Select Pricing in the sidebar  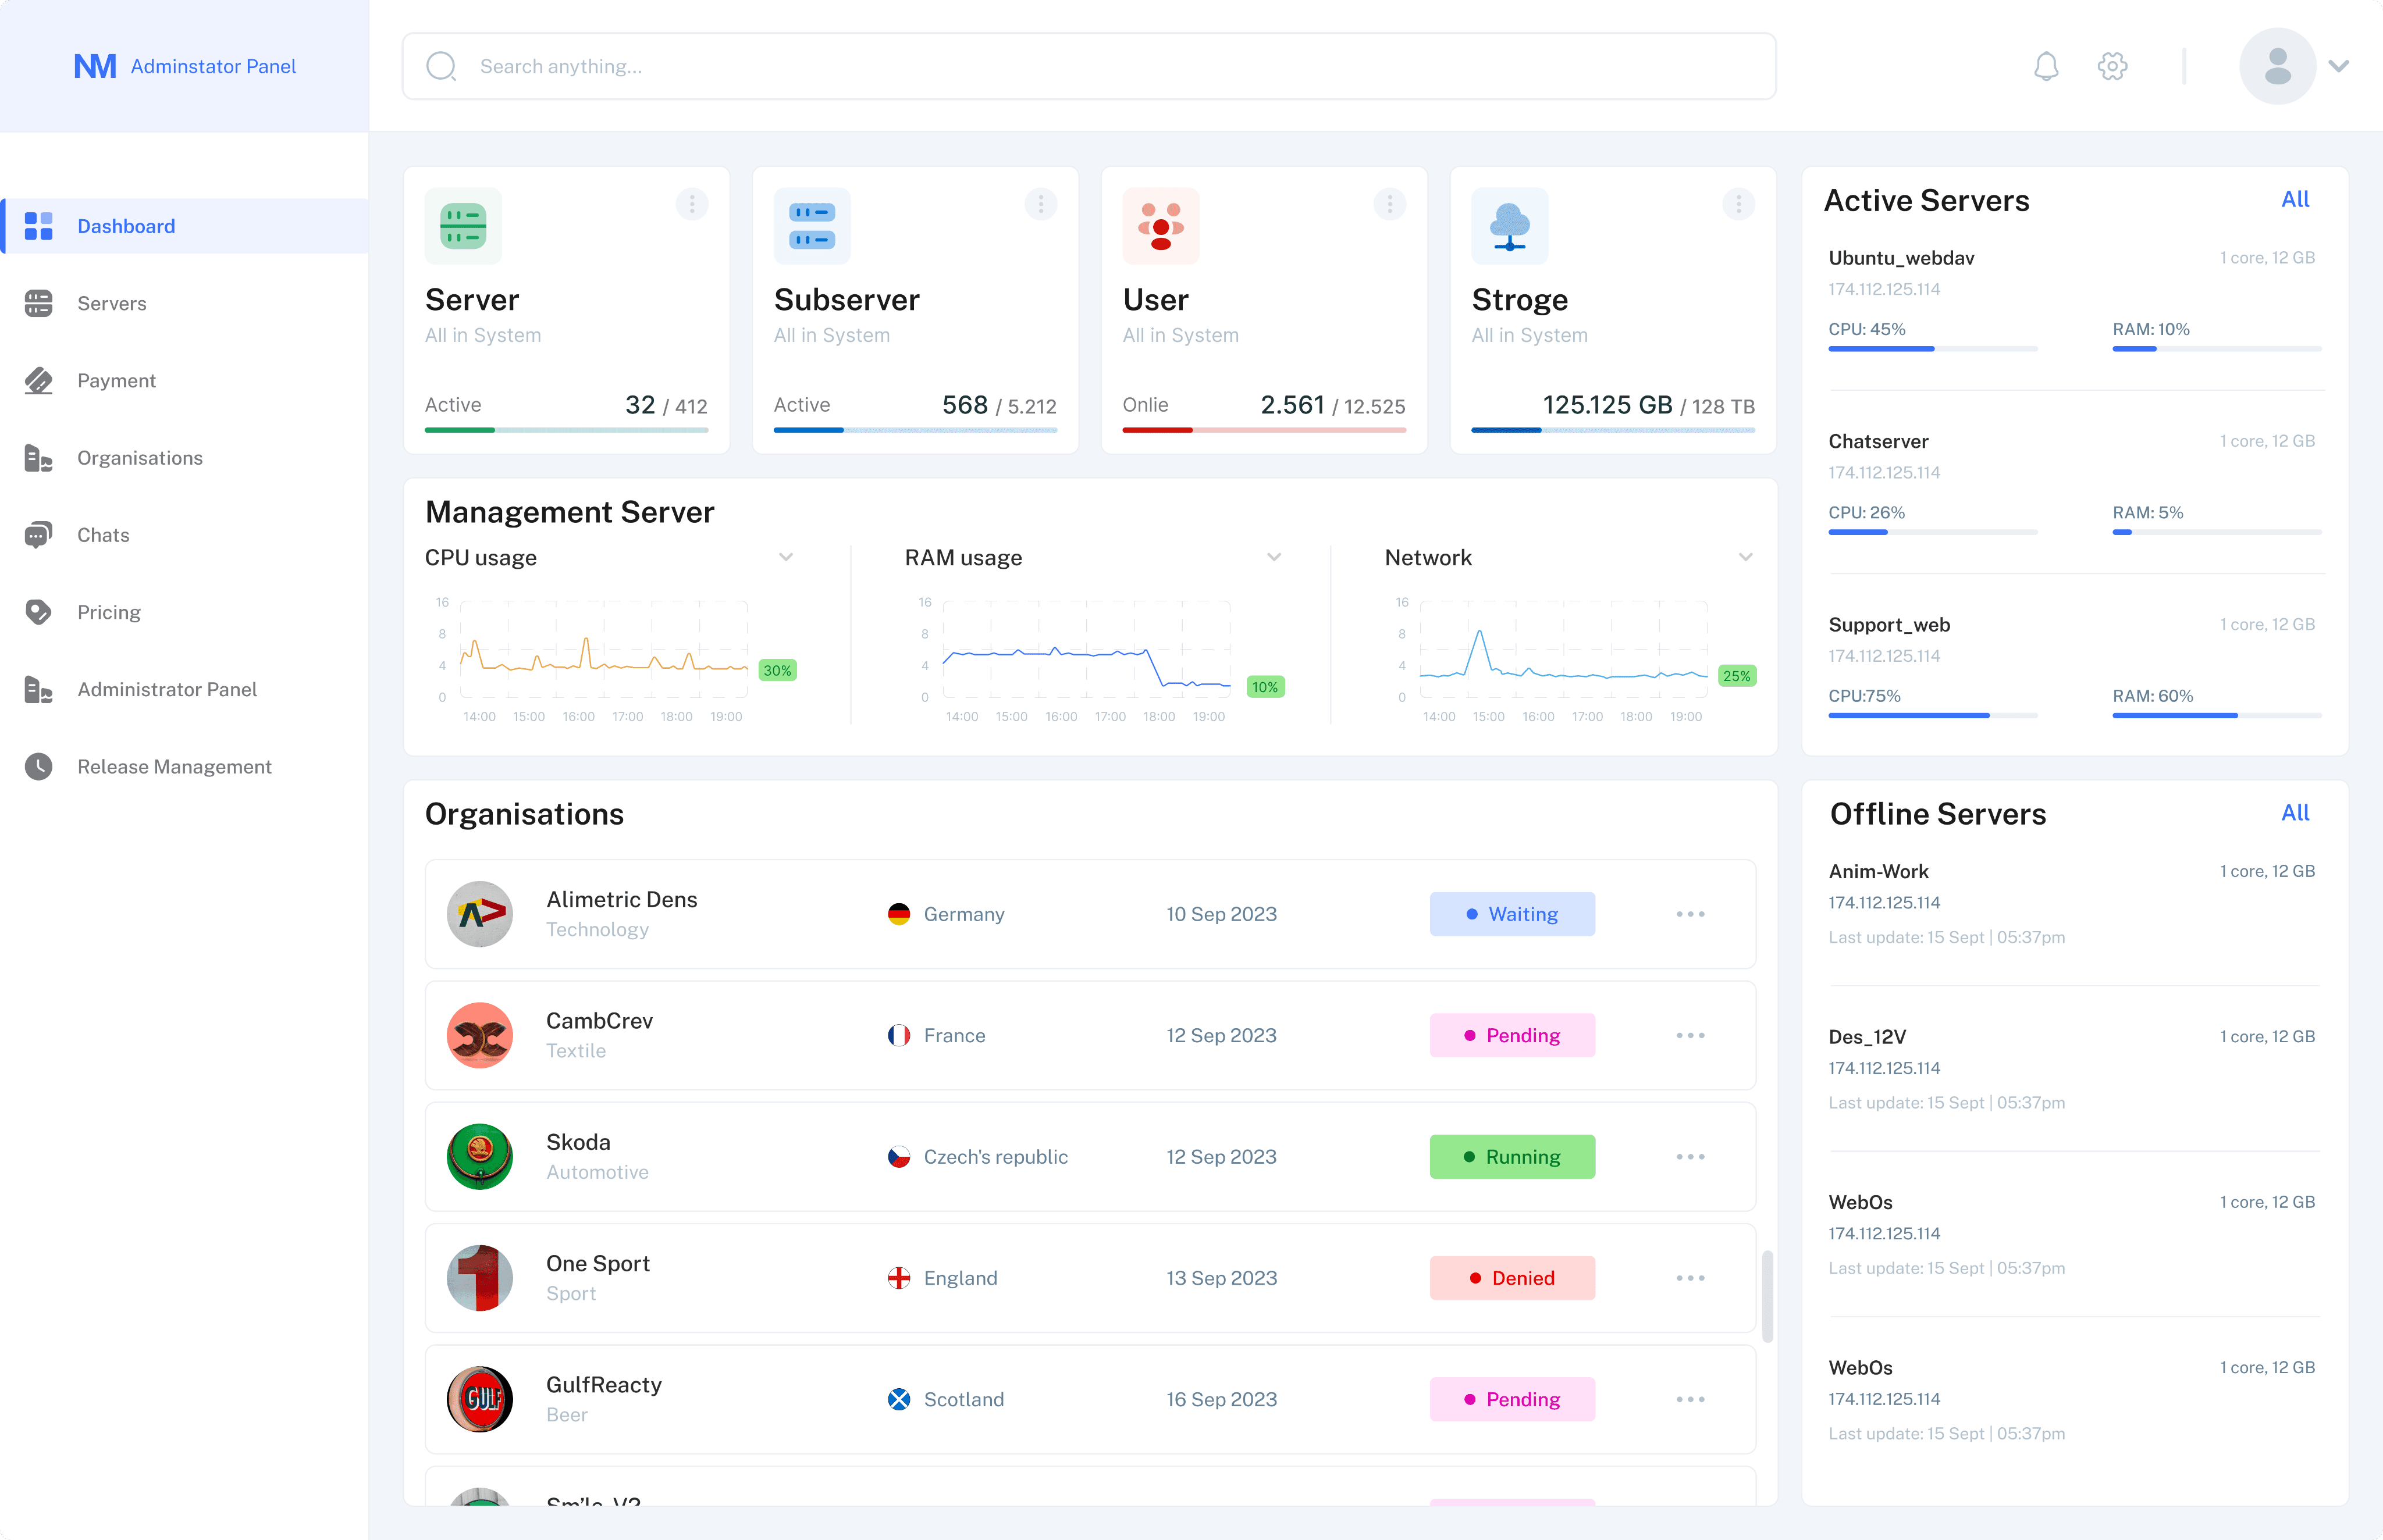[x=108, y=612]
